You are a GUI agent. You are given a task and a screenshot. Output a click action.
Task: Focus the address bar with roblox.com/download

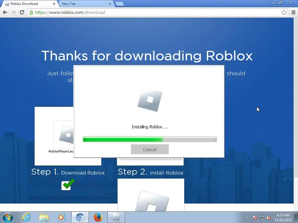[x=158, y=12]
